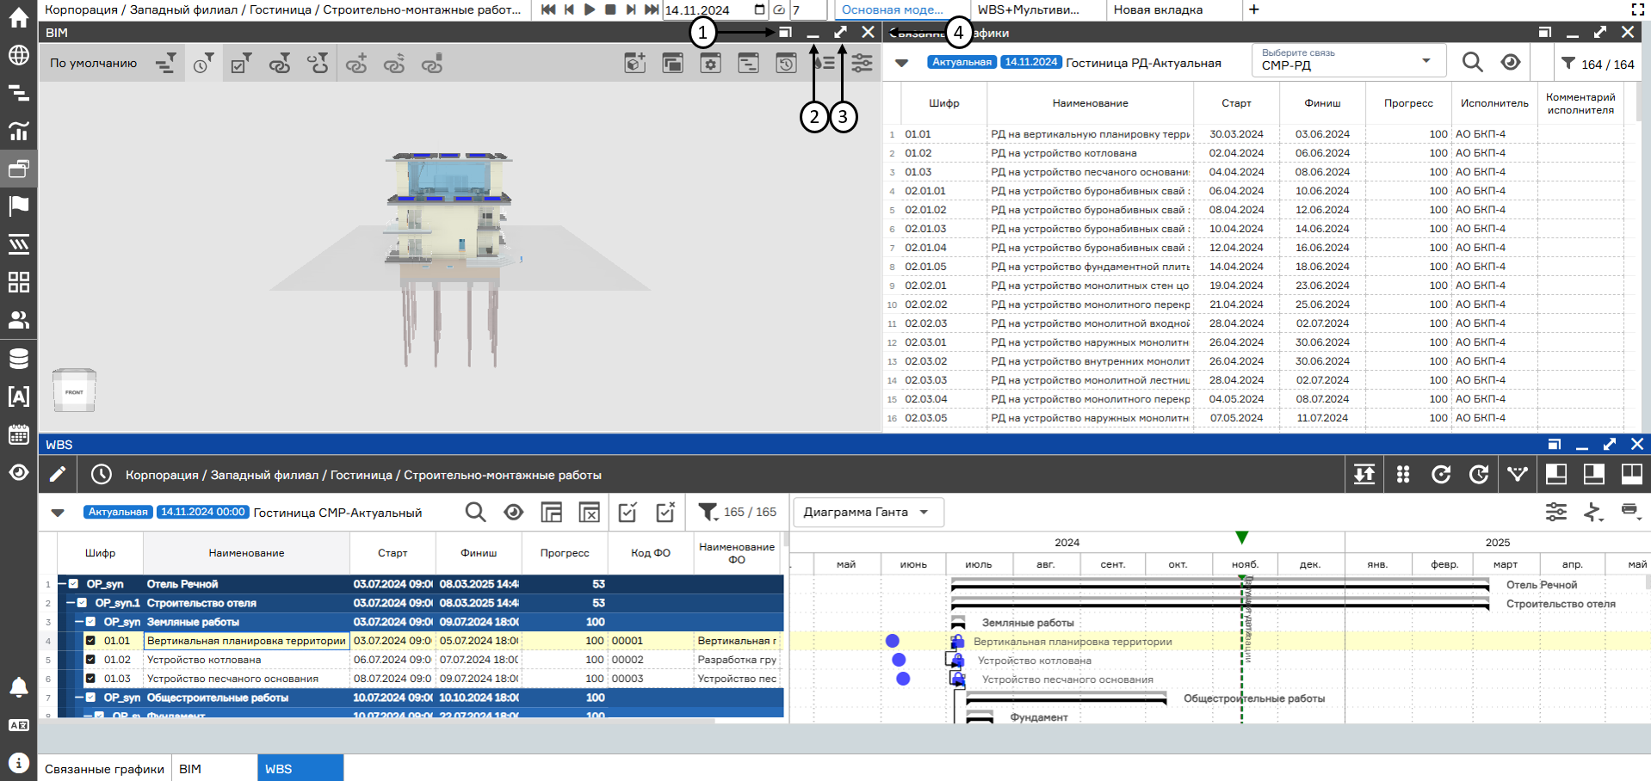Toggle checkbox for row 01.01
Viewport: 1651px width, 781px height.
(90, 641)
